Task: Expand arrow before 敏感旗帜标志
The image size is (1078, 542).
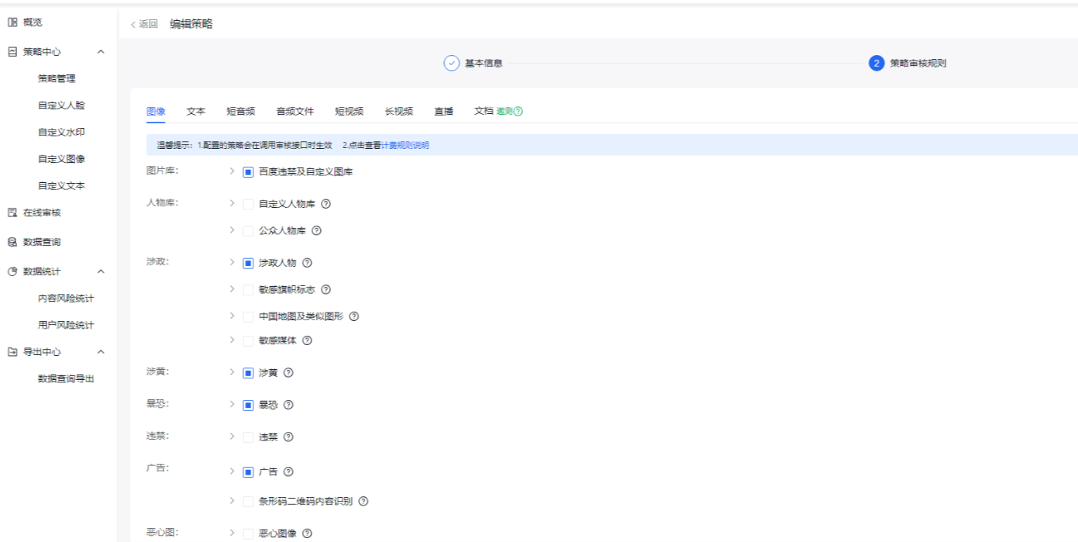Action: [232, 288]
